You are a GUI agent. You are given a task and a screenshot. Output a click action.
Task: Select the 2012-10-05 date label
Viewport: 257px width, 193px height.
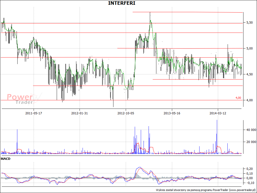[126, 113]
